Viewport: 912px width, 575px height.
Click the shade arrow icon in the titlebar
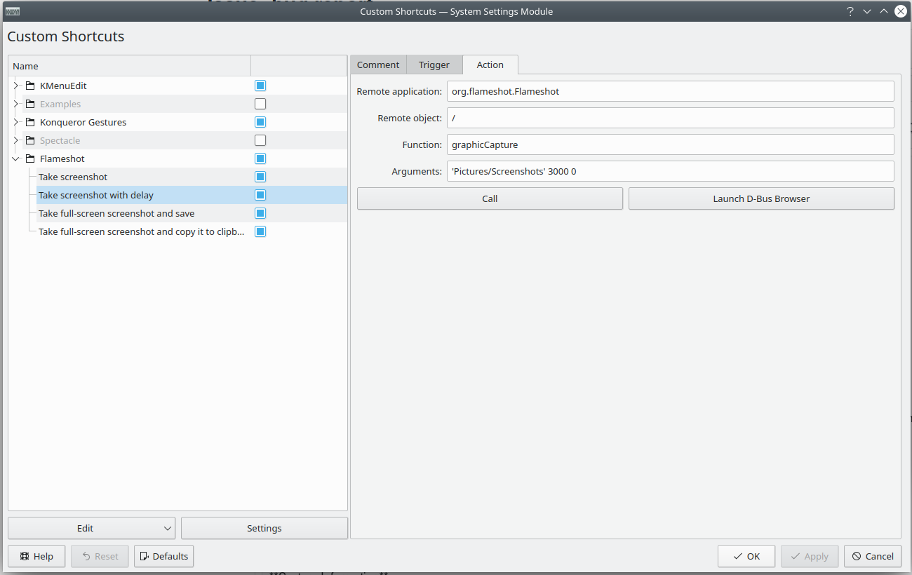click(883, 11)
